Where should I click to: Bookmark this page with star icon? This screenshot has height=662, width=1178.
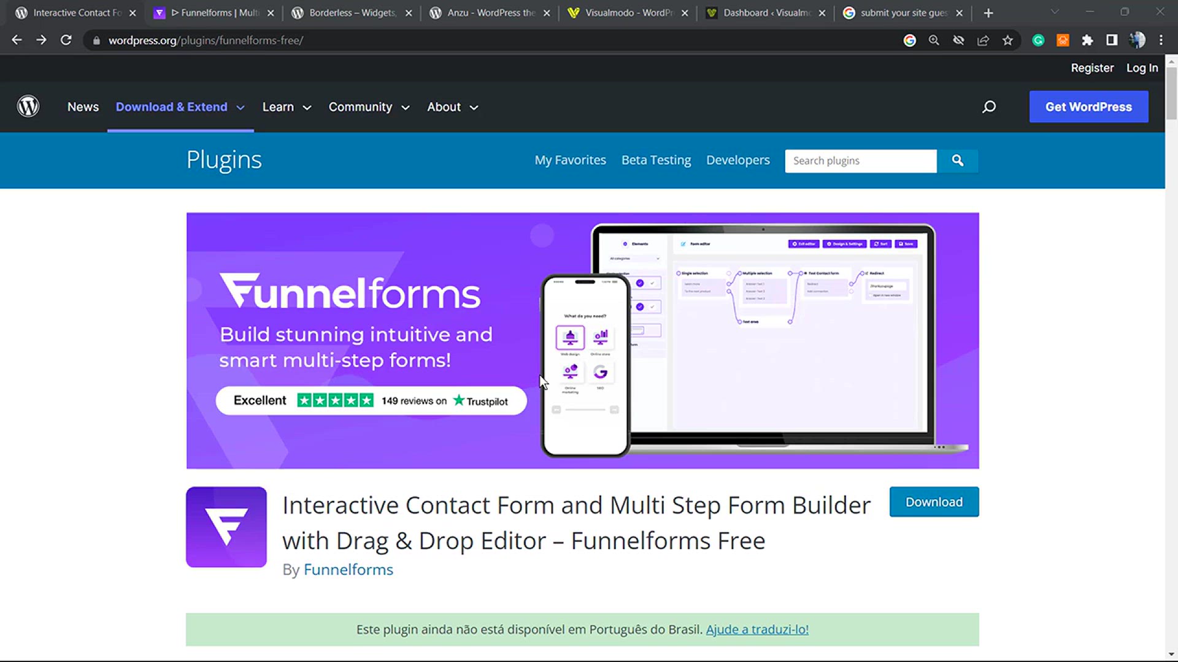tap(1007, 40)
